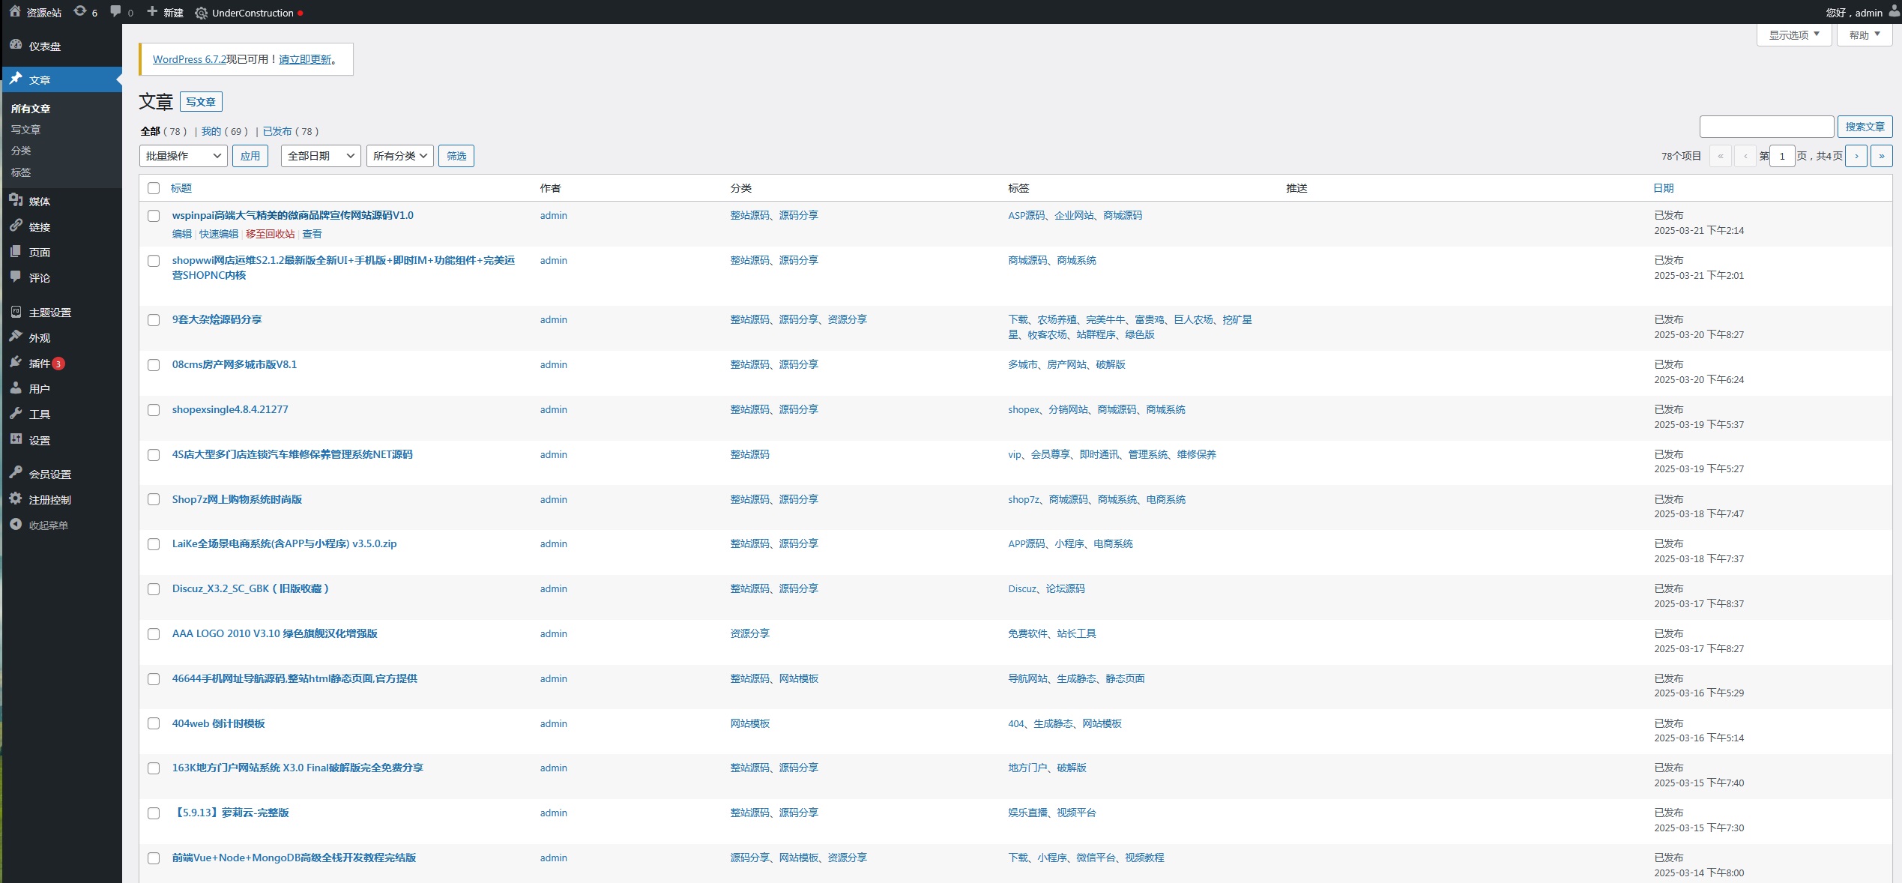Click the 写文章 button beside heading
Viewport: 1902px width, 883px height.
[x=201, y=101]
